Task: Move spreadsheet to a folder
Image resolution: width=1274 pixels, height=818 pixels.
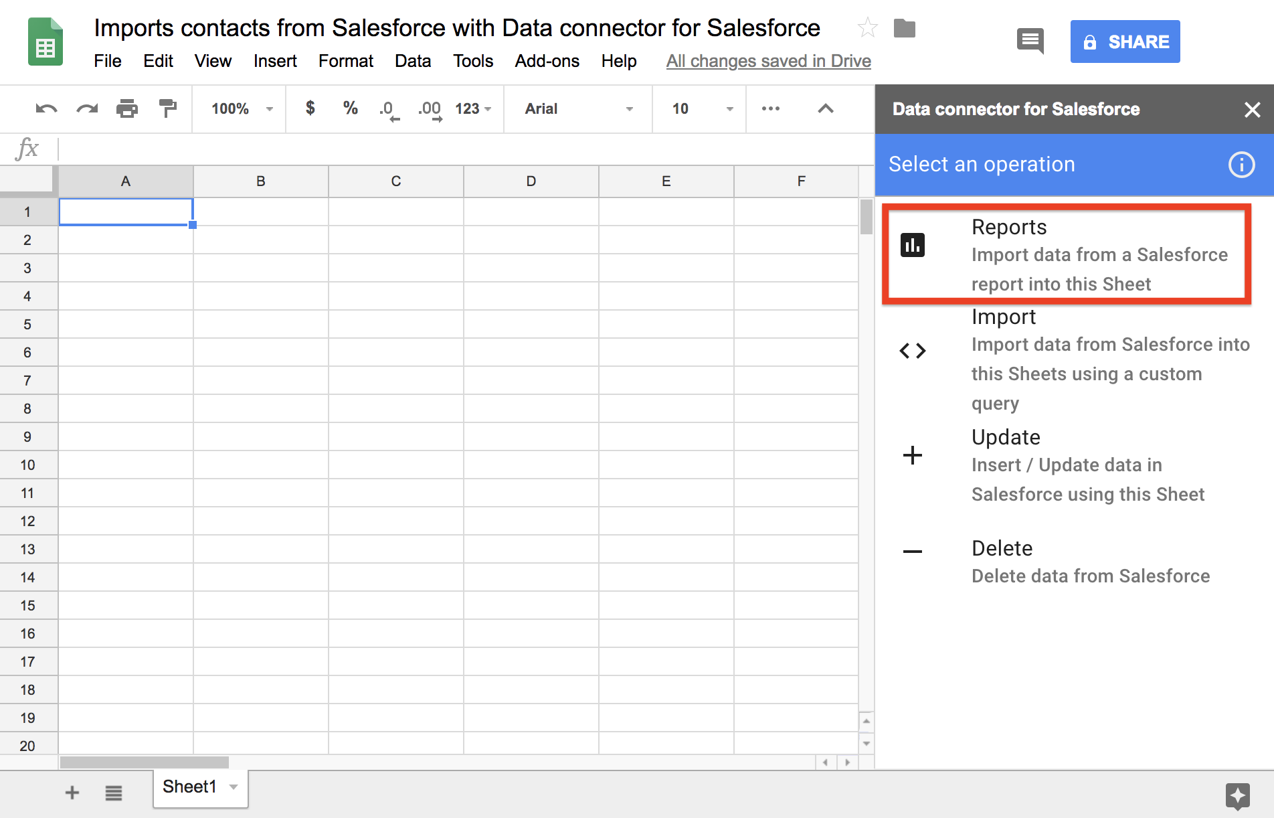Action: [905, 28]
